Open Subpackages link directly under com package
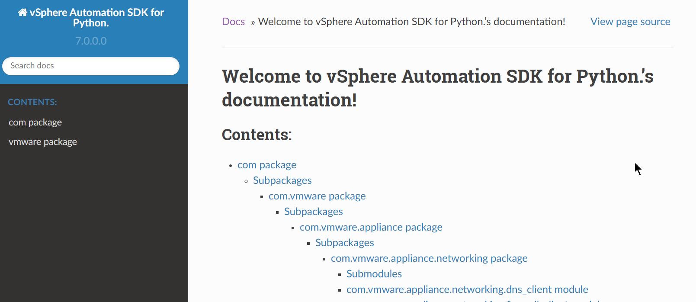Viewport: 696px width, 302px height. point(282,180)
